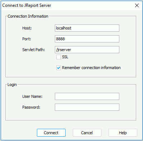
Task: Click the Connection Information group title
Action: click(28, 16)
